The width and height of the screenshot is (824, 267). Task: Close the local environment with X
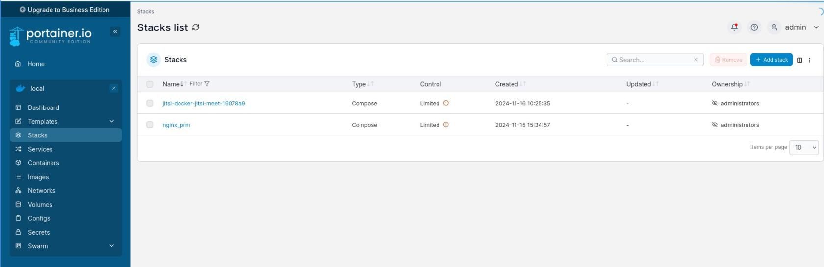tap(114, 88)
